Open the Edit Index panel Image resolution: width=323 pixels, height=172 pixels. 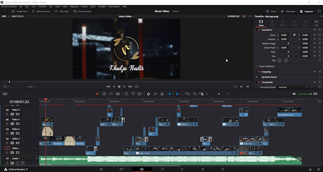tap(62, 11)
